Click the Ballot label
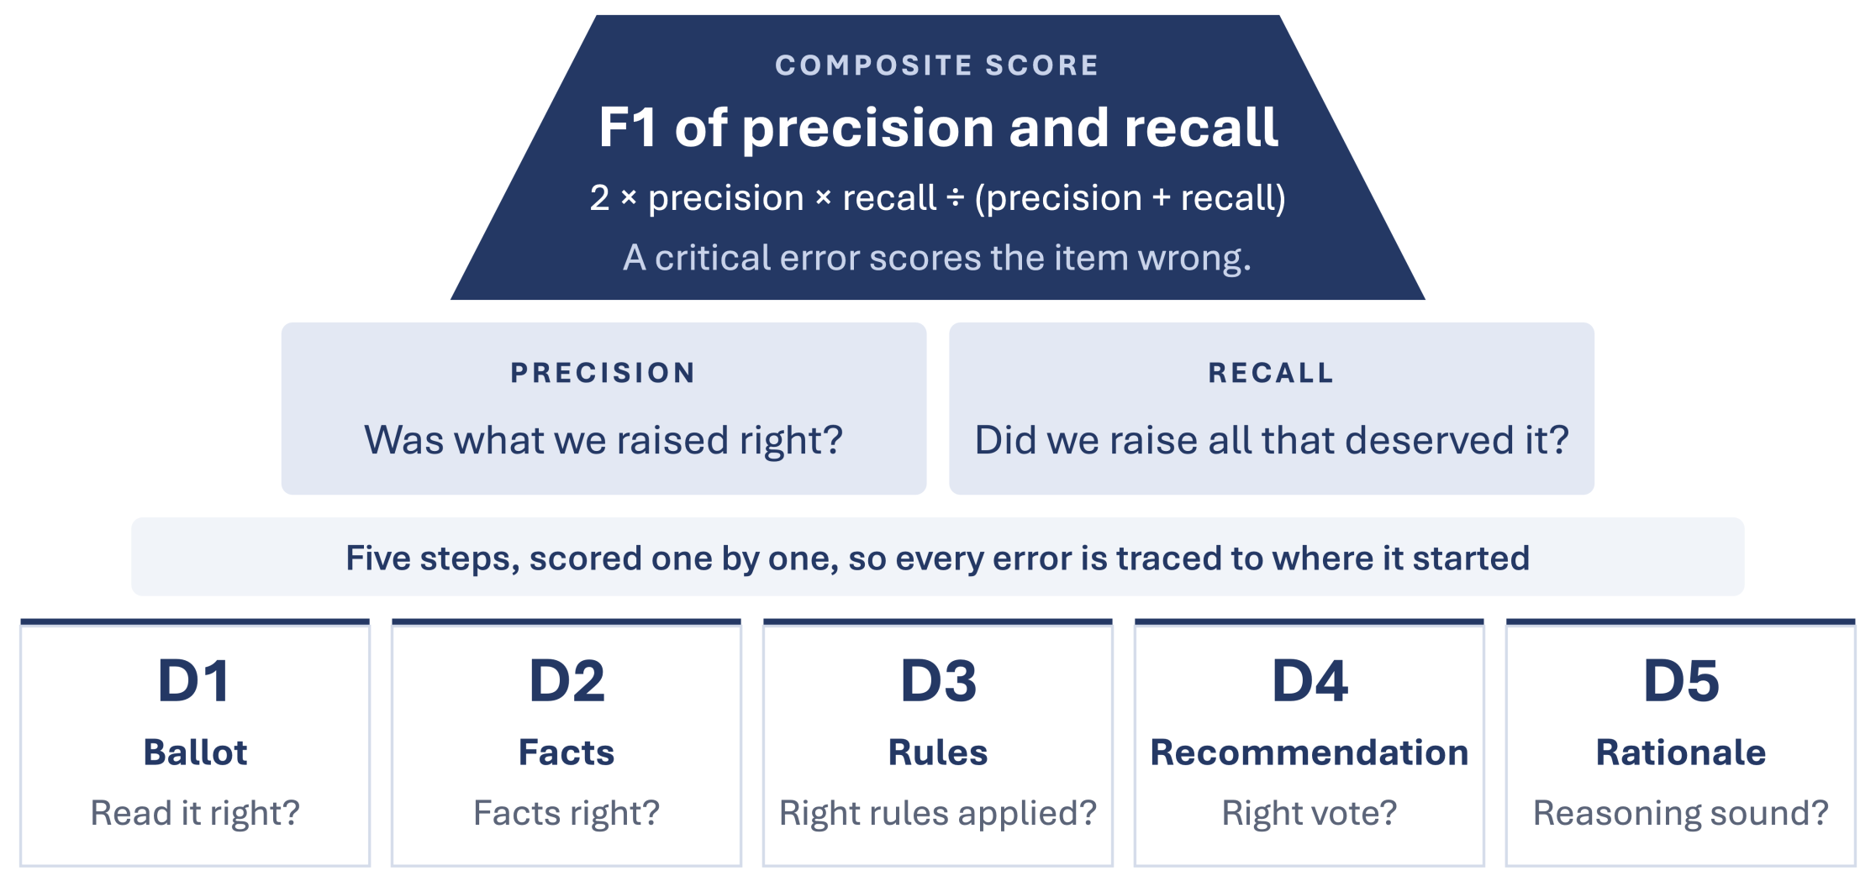This screenshot has width=1876, height=881. click(195, 753)
